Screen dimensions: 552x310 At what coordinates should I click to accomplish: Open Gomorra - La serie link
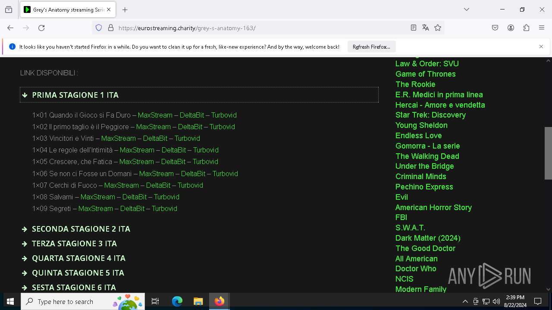(x=428, y=146)
